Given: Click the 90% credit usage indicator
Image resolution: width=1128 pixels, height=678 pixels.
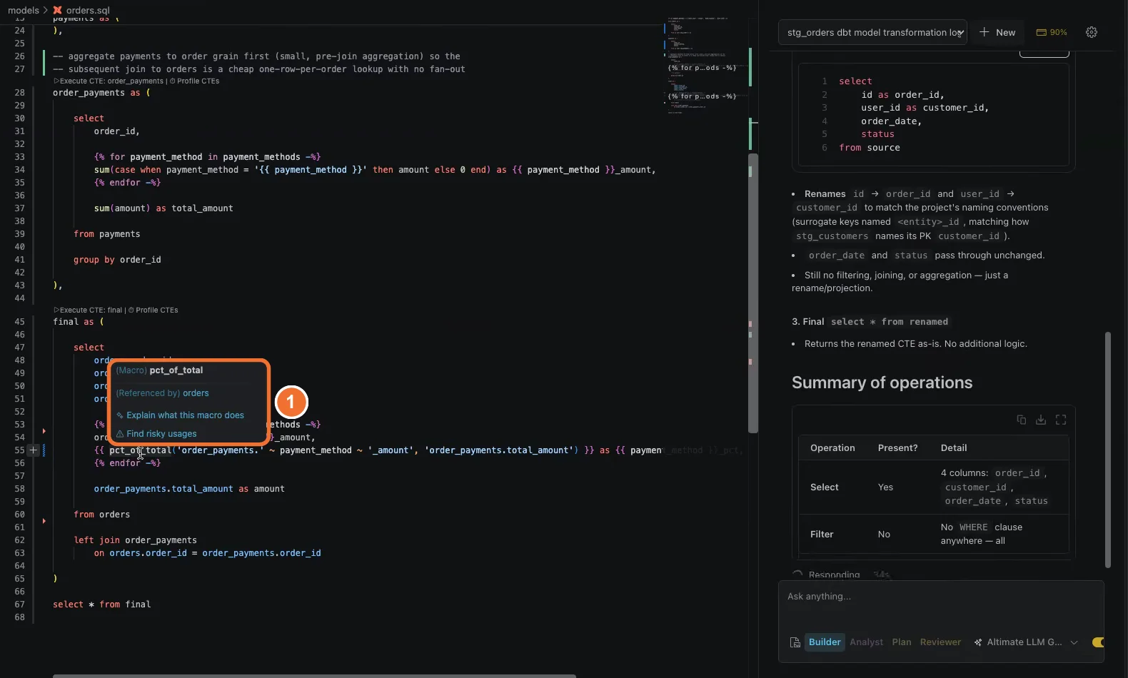Looking at the screenshot, I should 1052,32.
